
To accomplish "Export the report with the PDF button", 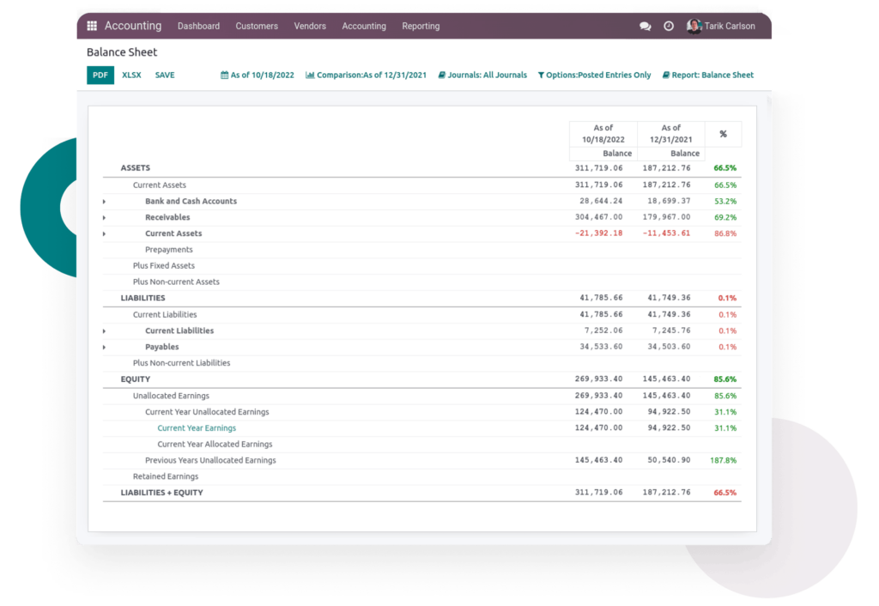I will click(x=100, y=76).
